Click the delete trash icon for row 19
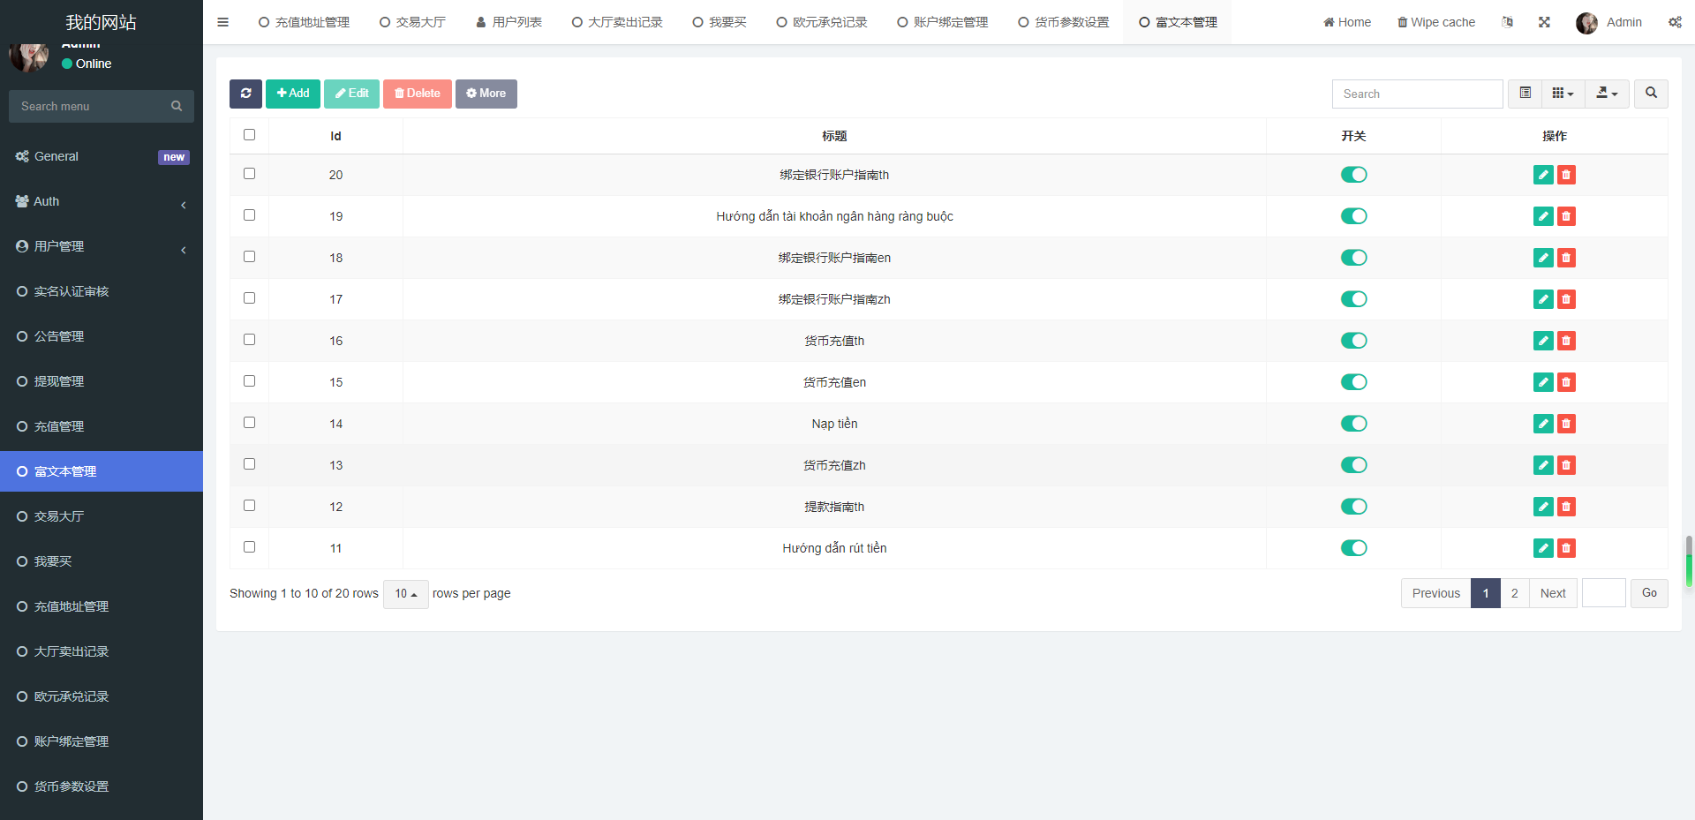Image resolution: width=1695 pixels, height=820 pixels. click(1566, 216)
